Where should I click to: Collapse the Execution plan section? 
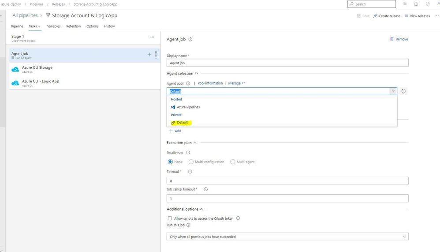pos(195,143)
